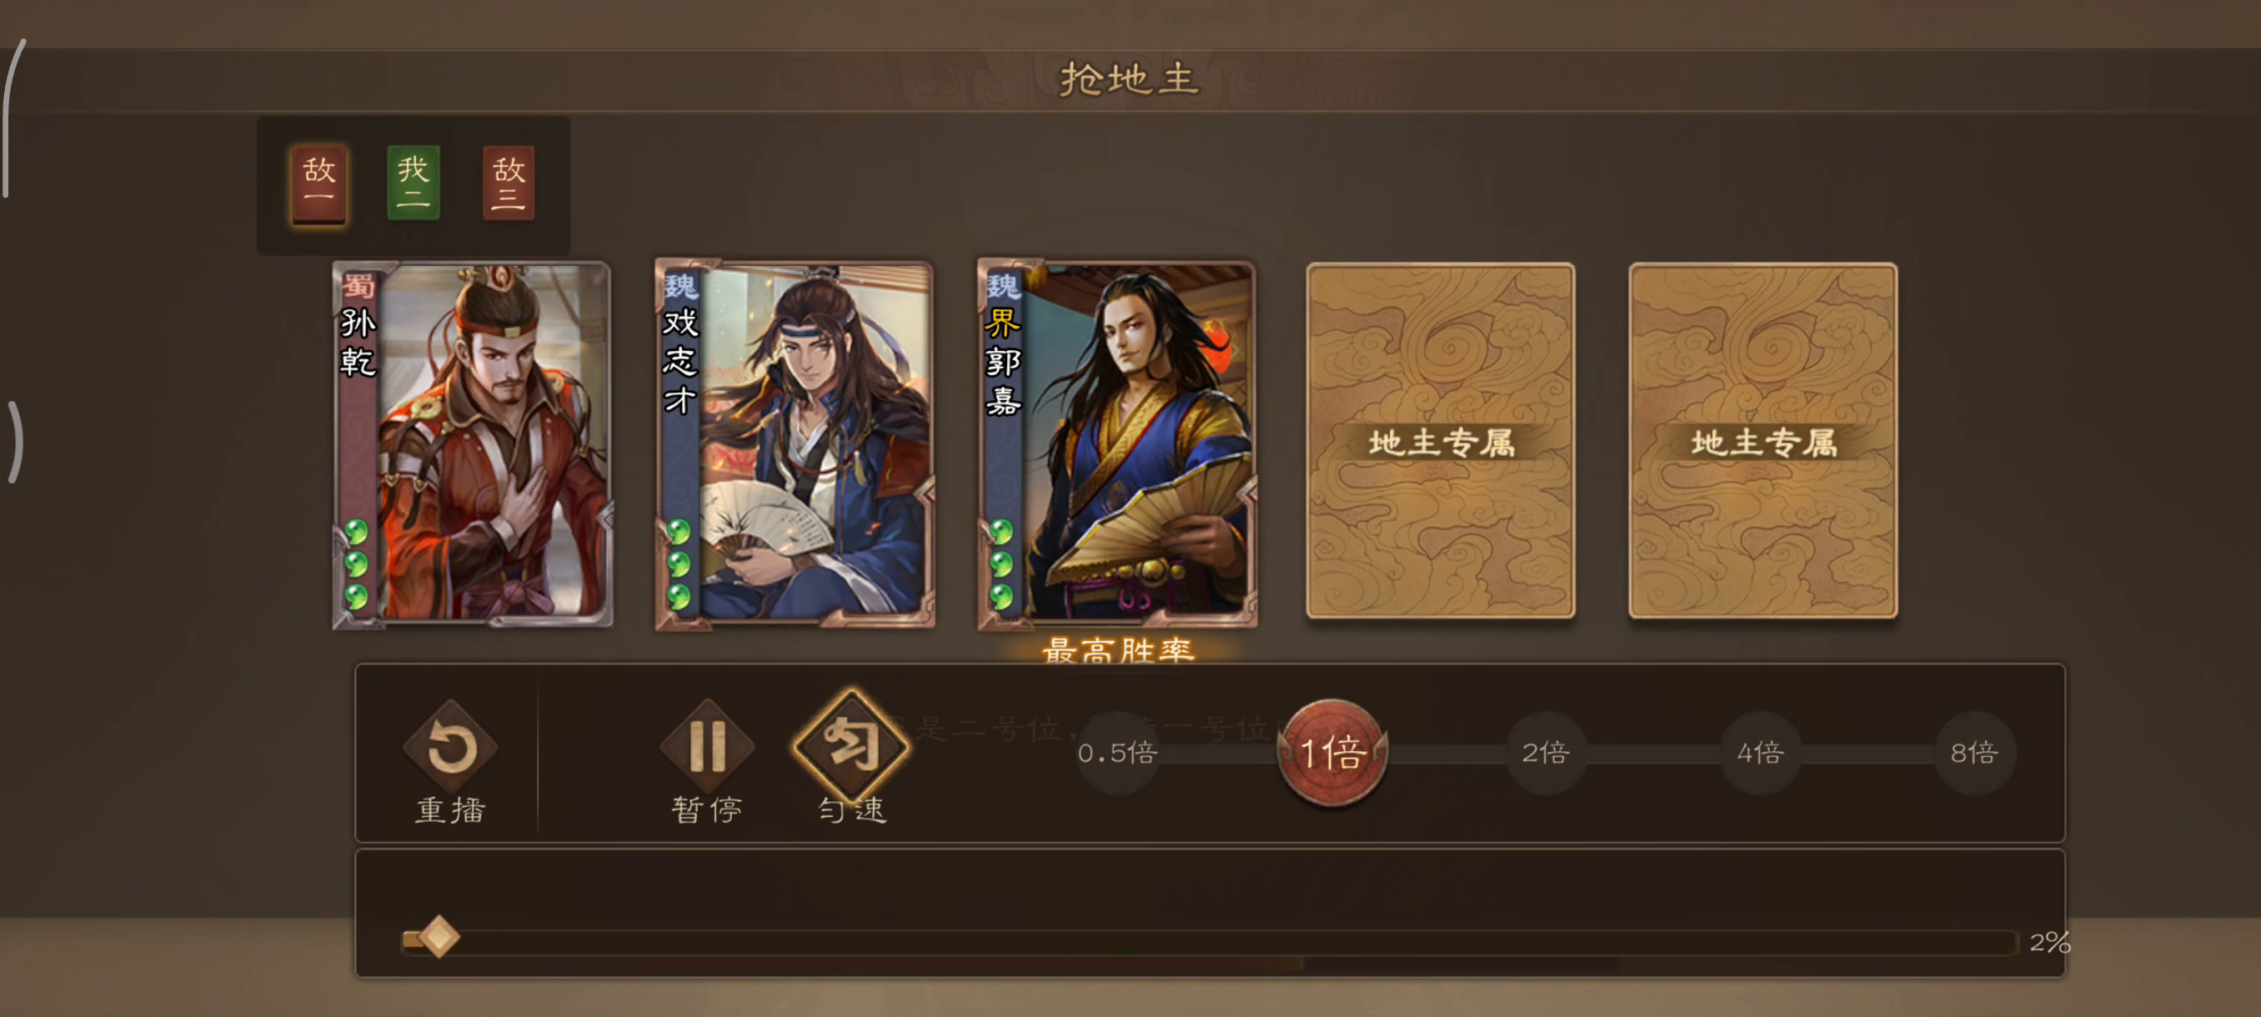Set playback speed to 0.5倍
The image size is (2261, 1017).
click(x=1116, y=753)
